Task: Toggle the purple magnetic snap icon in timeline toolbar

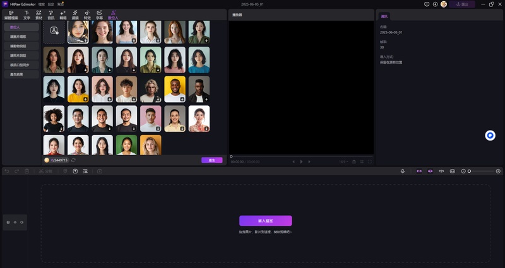Action: pos(418,171)
